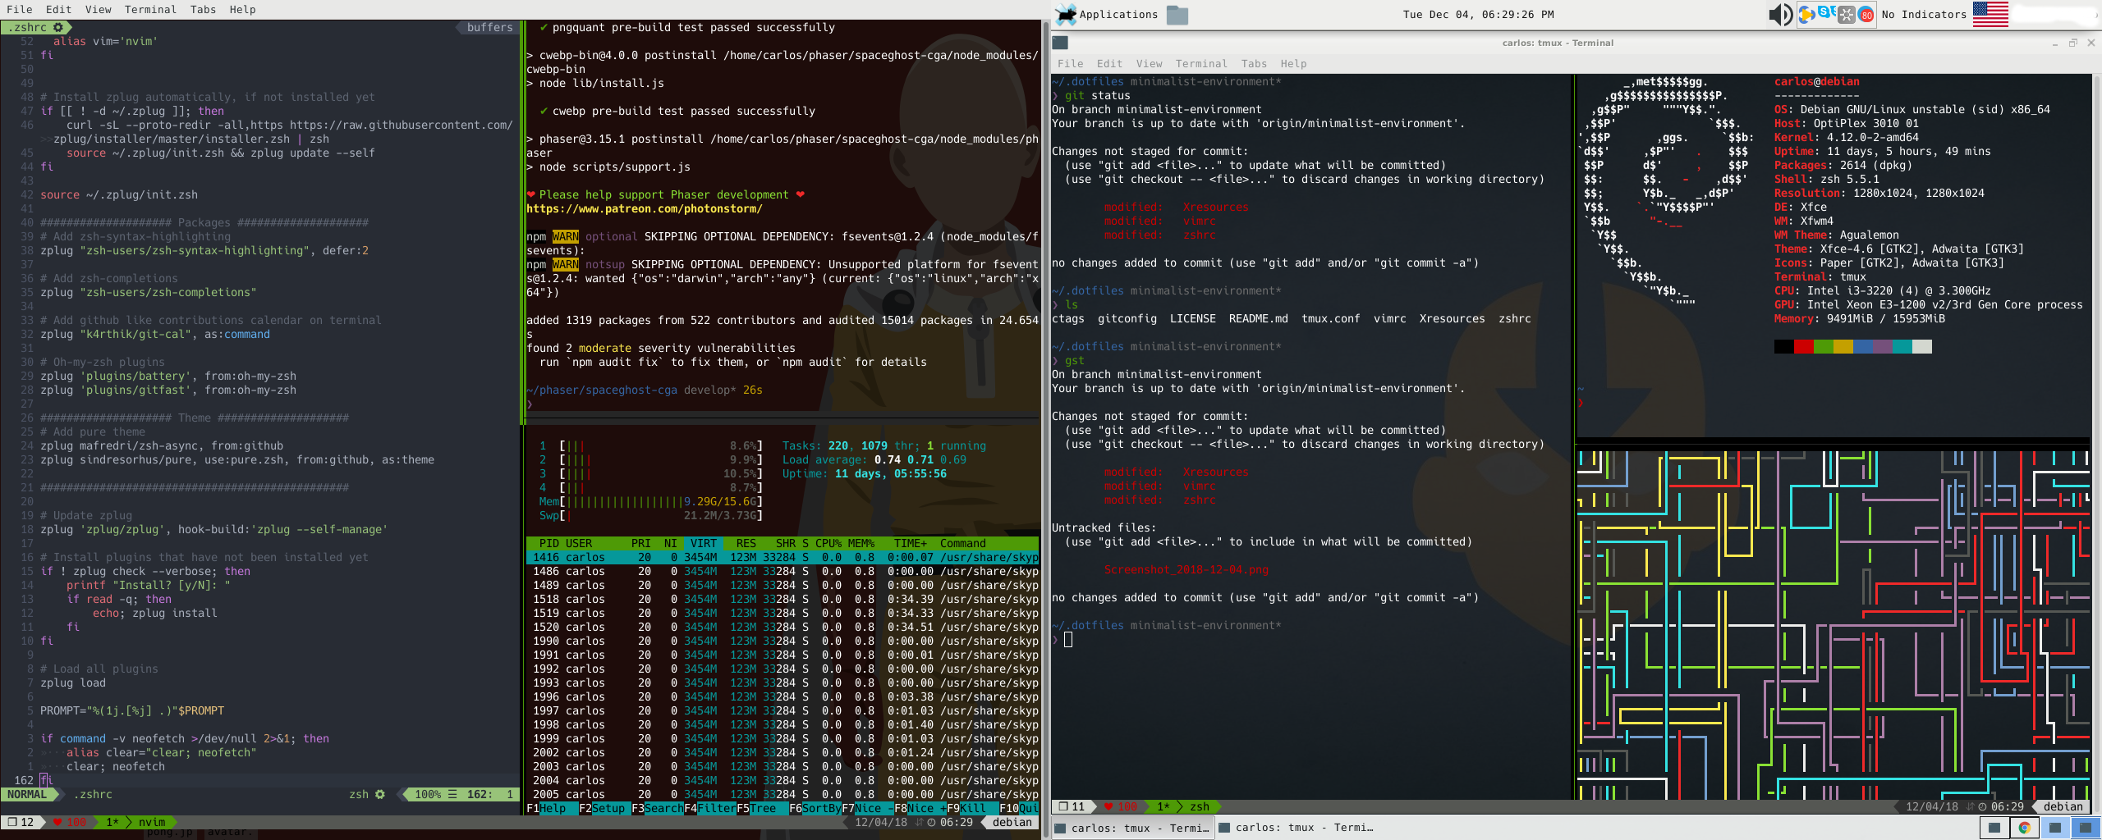Open Edit menu in the right tmux window
This screenshot has width=2102, height=840.
[1109, 63]
